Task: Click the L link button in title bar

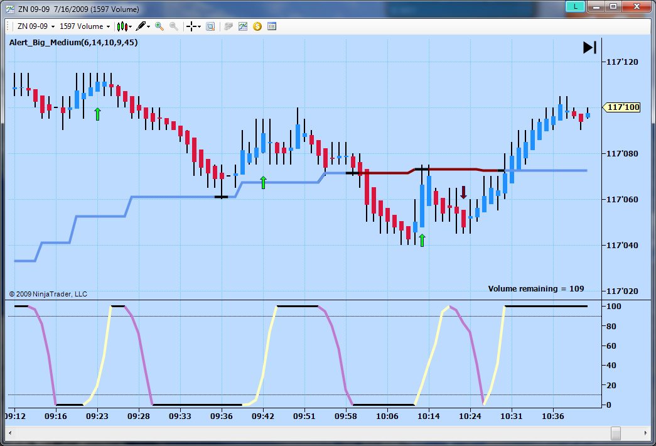Action: pos(575,6)
